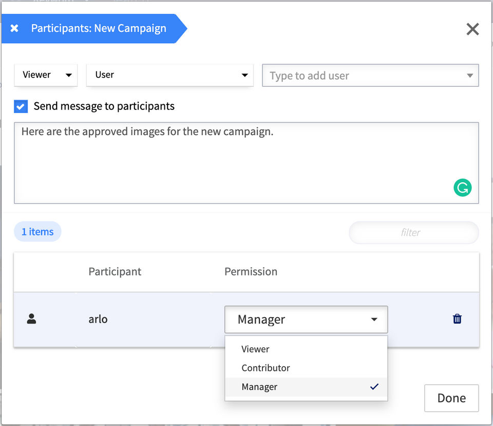Choose Contributor in the permission list
Image resolution: width=493 pixels, height=426 pixels.
[x=266, y=368]
